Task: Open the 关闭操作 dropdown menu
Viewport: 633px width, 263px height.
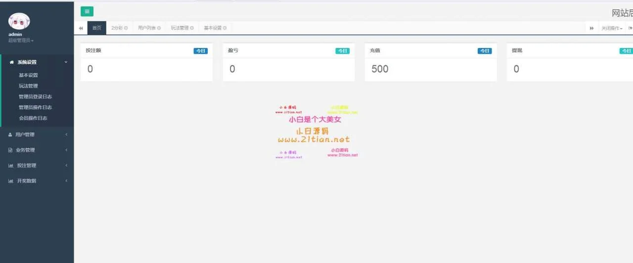Action: click(x=612, y=28)
